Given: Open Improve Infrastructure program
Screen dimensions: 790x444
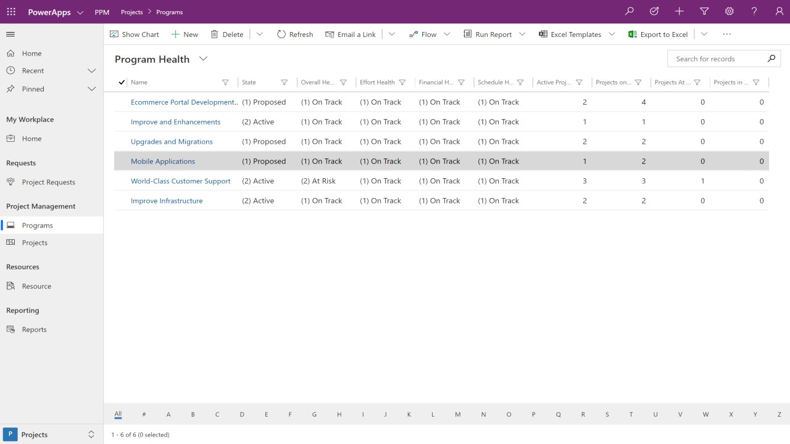Looking at the screenshot, I should (167, 200).
